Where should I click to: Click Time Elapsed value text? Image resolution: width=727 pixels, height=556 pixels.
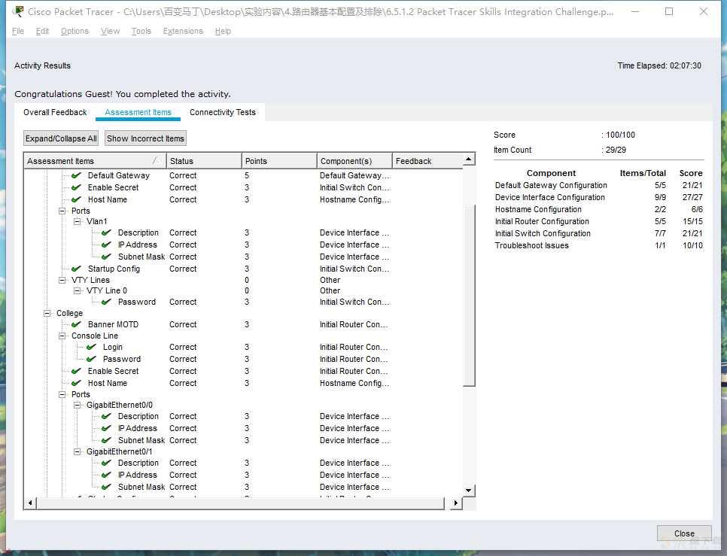coord(686,65)
